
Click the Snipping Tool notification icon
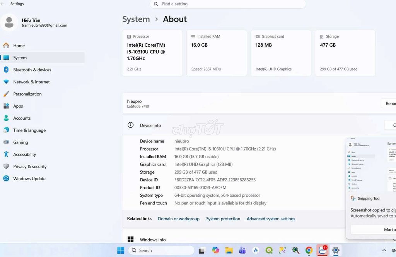pos(353,199)
